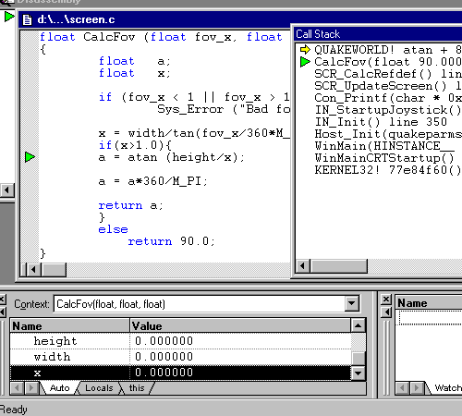Click source editor horizontal scroll left arrow

click(x=34, y=270)
